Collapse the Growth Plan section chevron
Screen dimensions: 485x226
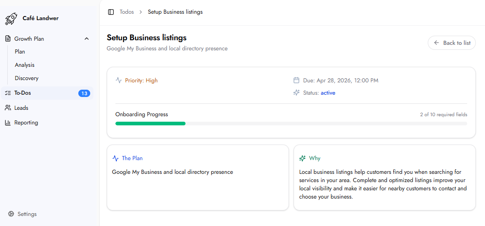[87, 39]
